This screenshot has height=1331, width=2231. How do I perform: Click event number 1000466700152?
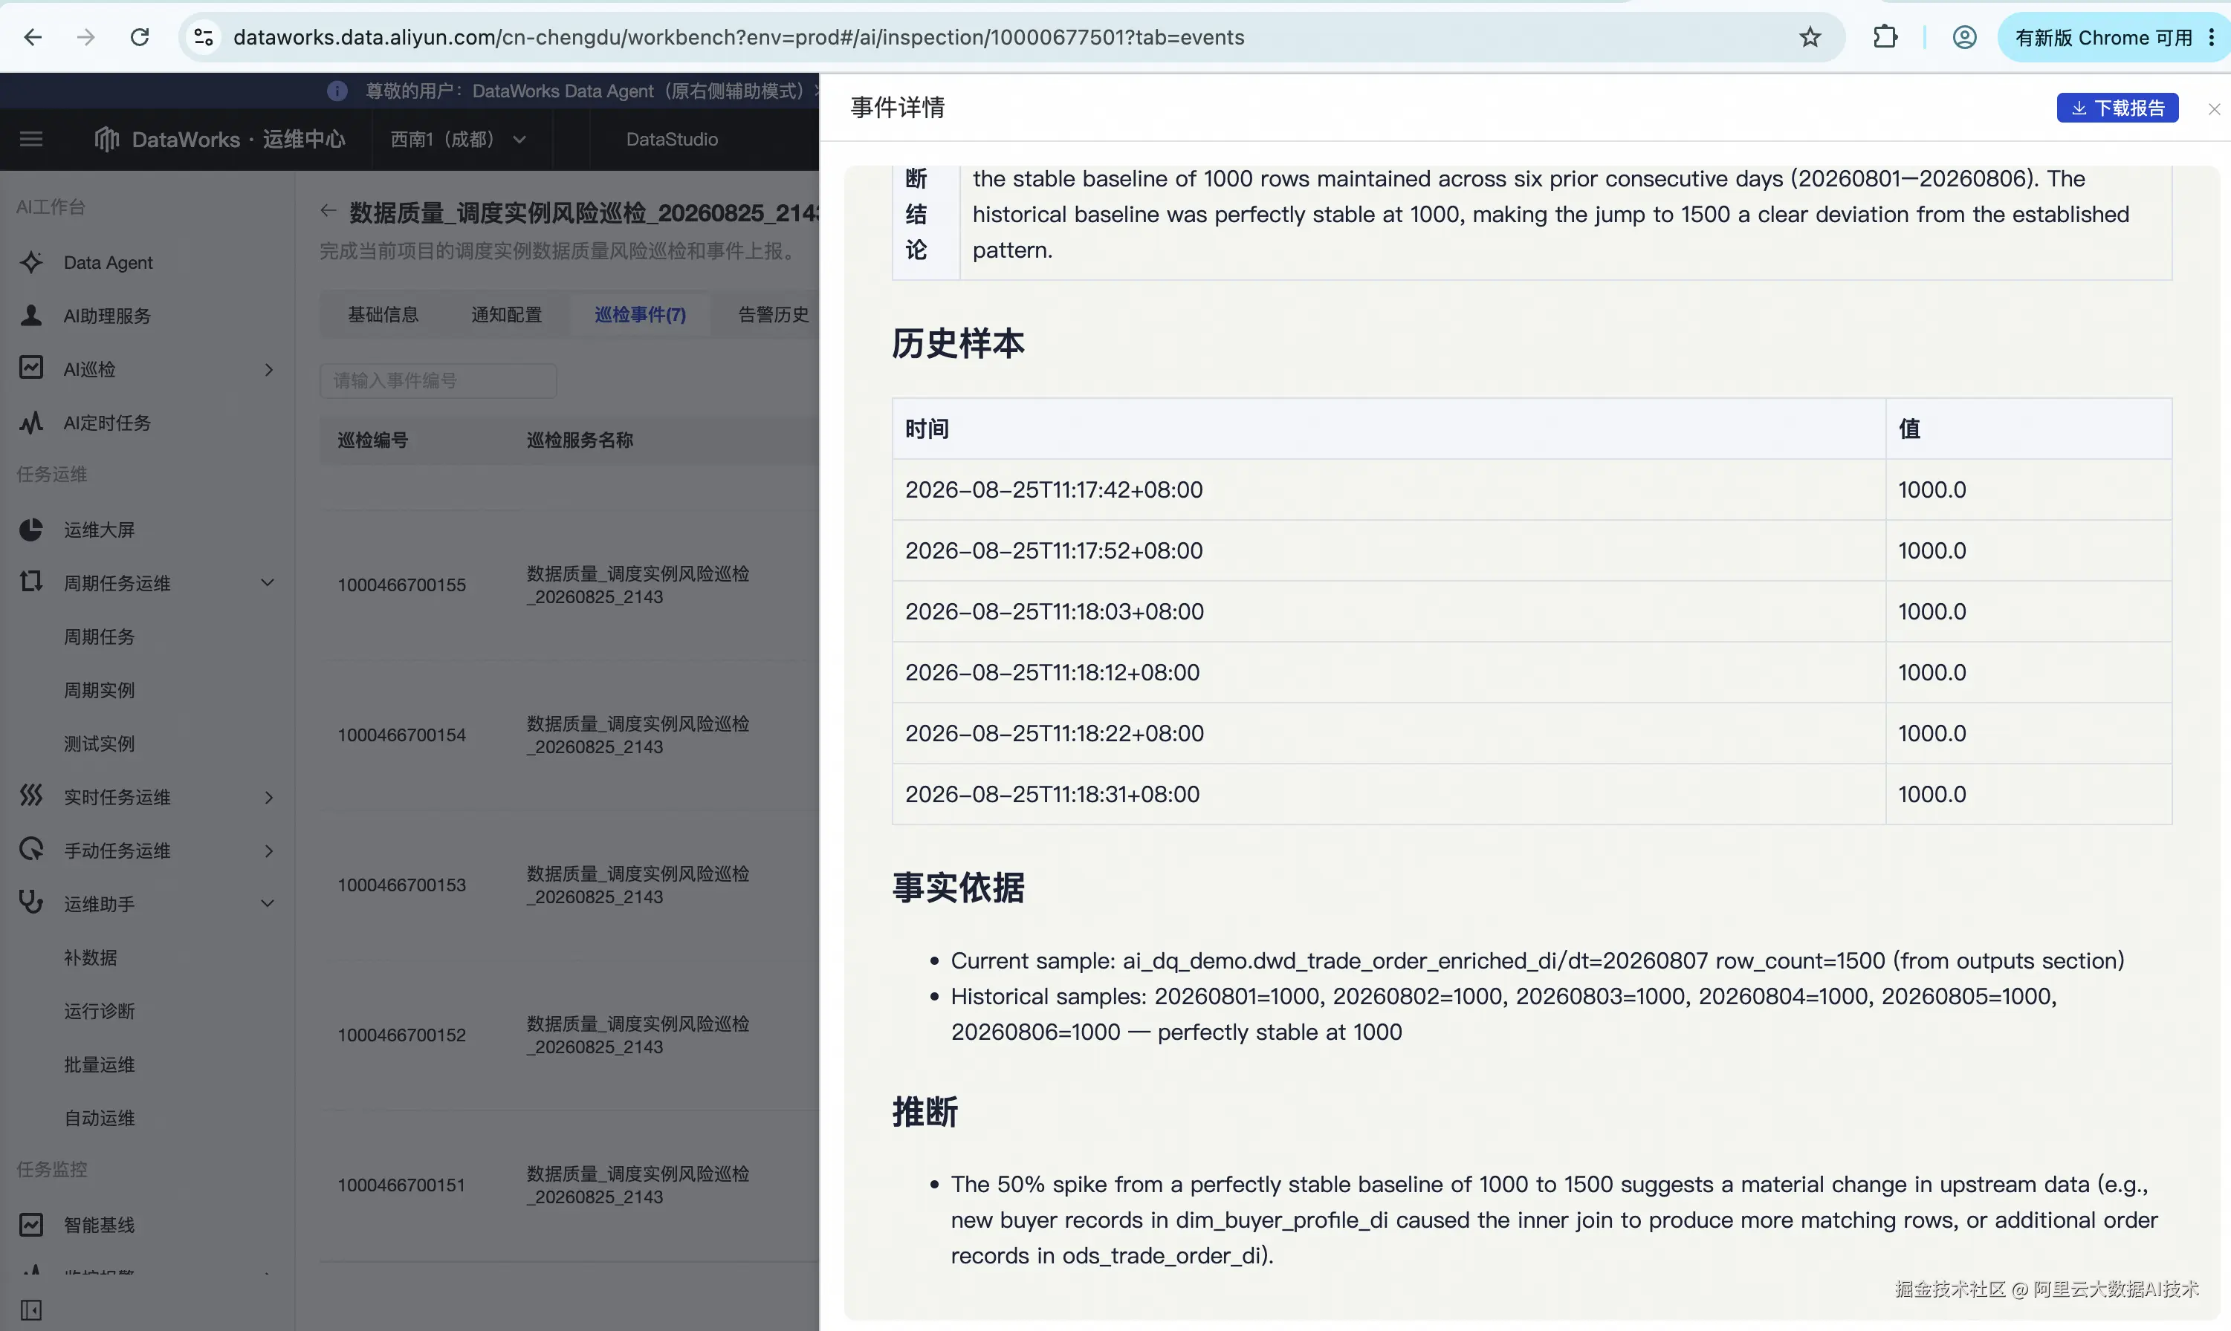pos(402,1034)
